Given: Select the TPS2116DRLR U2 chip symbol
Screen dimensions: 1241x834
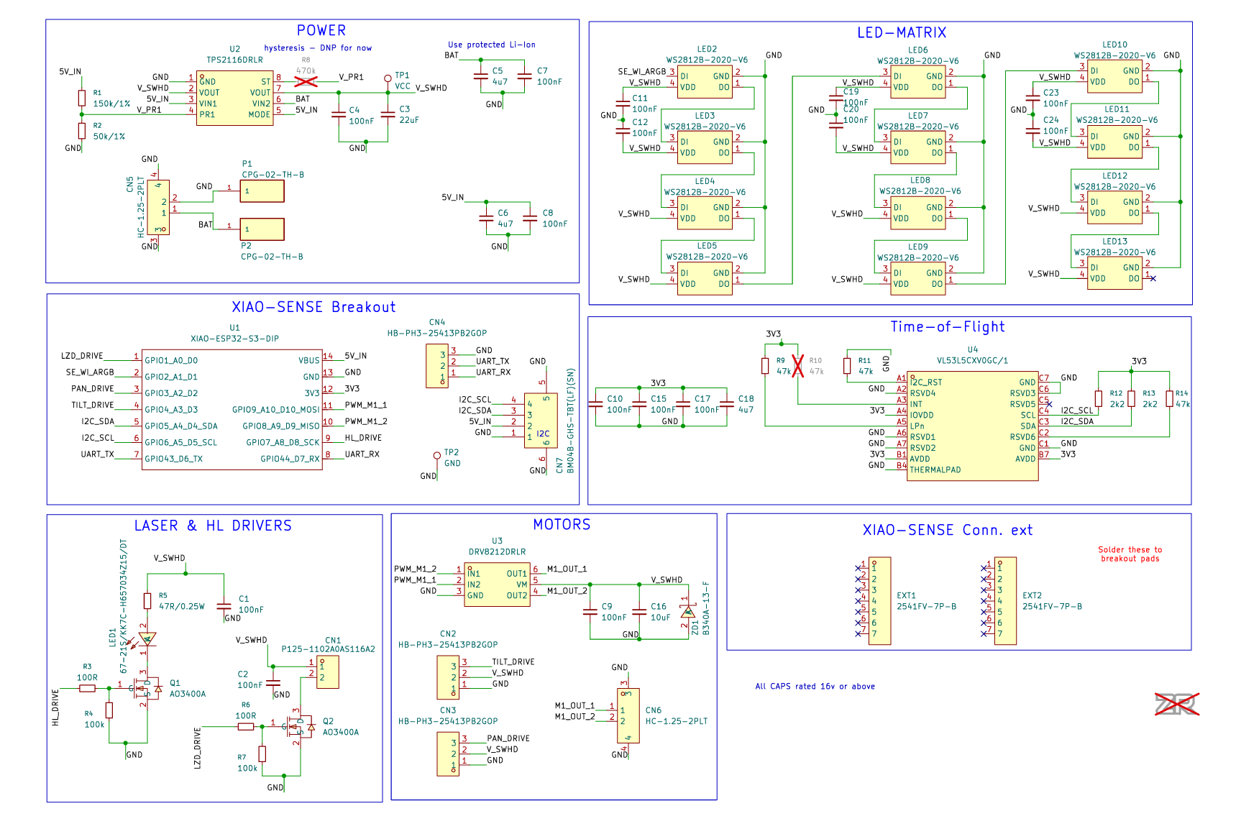Looking at the screenshot, I should pyautogui.click(x=235, y=98).
